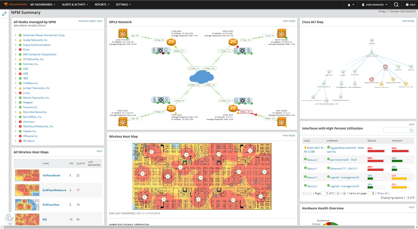Open the 1stFloorGood heat map link
418x229 pixels.
51,175
